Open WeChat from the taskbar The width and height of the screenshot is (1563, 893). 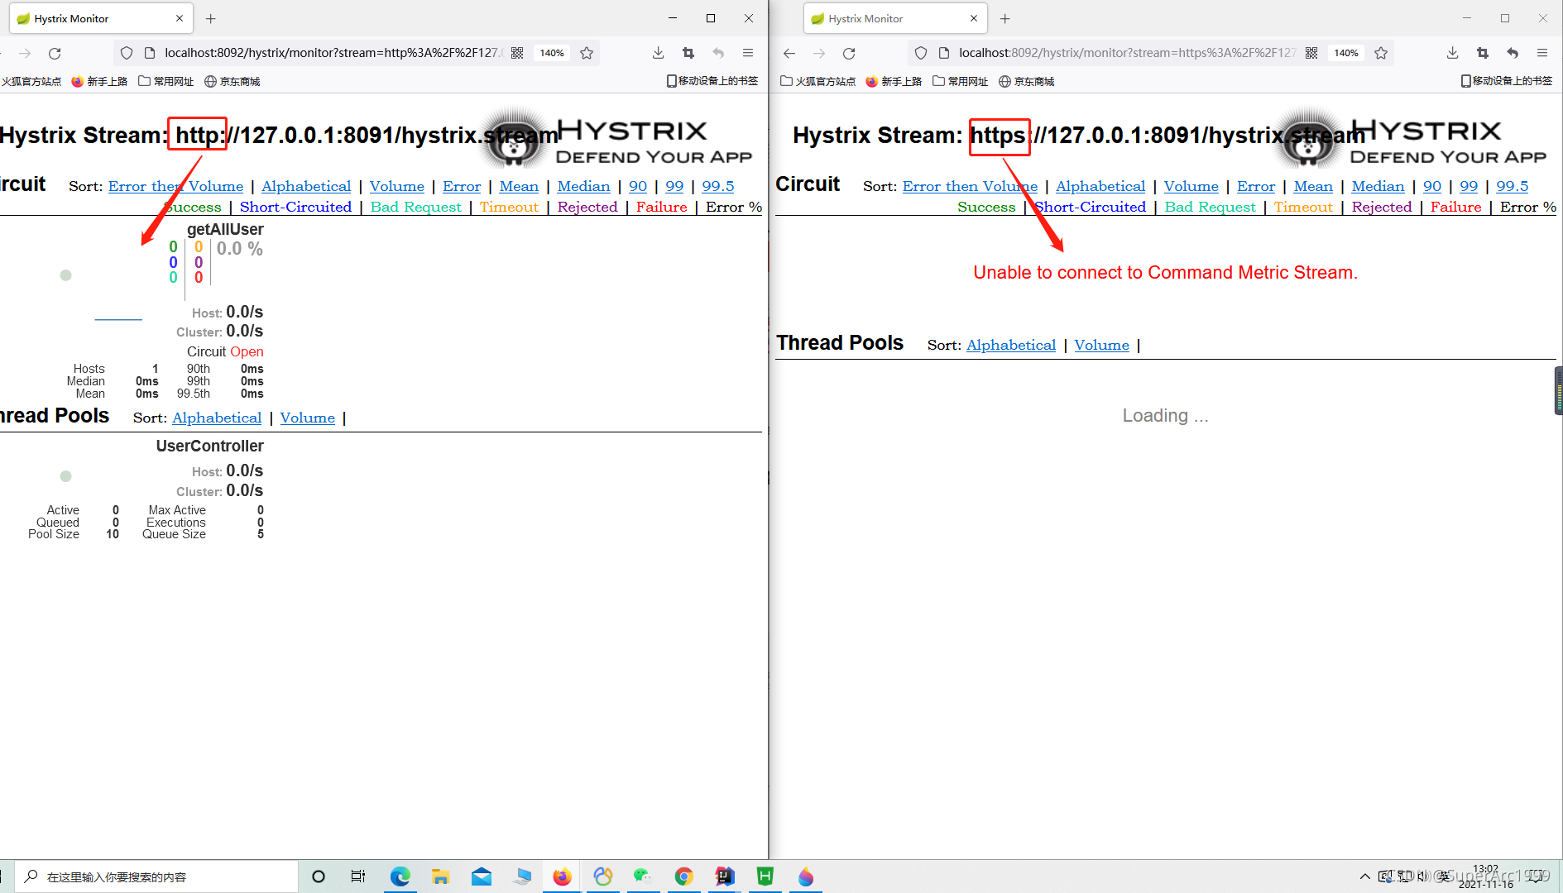644,876
